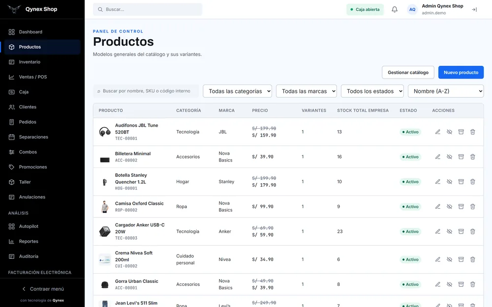Click the notifications bell icon
This screenshot has width=492, height=307.
point(395,9)
